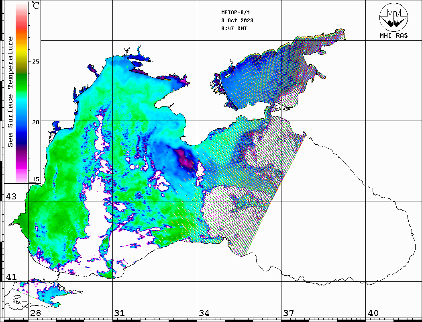Click latitude label 41
Viewport: 422px width, 322px height.
(11, 277)
